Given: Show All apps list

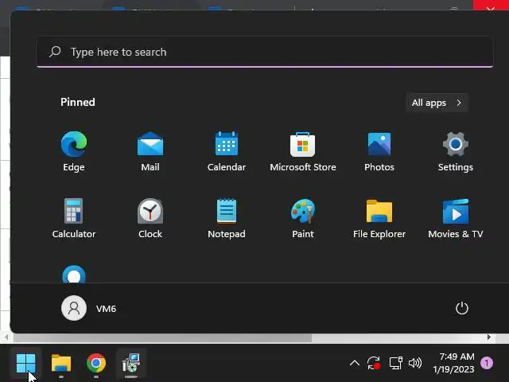Looking at the screenshot, I should [x=437, y=103].
